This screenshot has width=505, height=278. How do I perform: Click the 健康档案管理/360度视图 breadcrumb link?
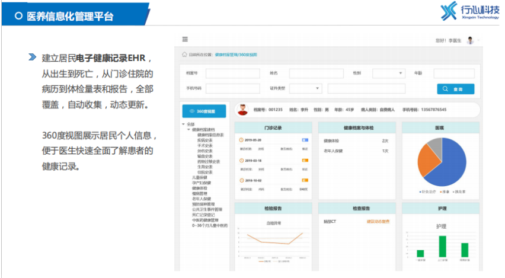pyautogui.click(x=236, y=54)
